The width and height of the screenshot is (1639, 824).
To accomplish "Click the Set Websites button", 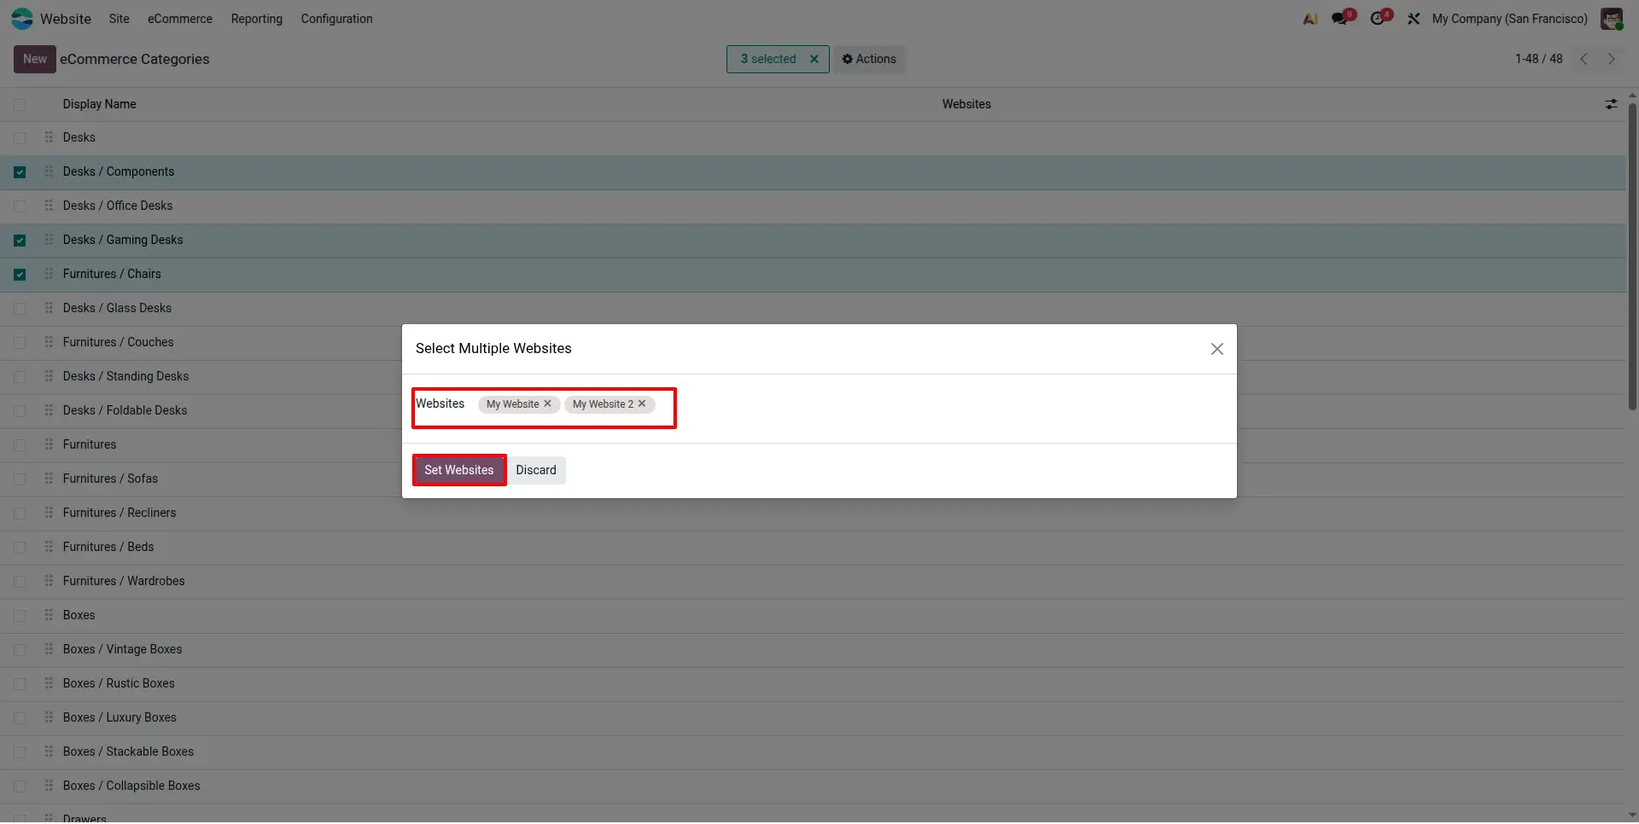I will (459, 470).
